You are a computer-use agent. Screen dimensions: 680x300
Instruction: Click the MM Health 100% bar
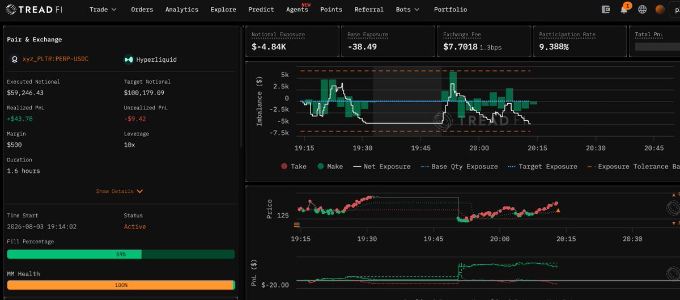pos(121,285)
